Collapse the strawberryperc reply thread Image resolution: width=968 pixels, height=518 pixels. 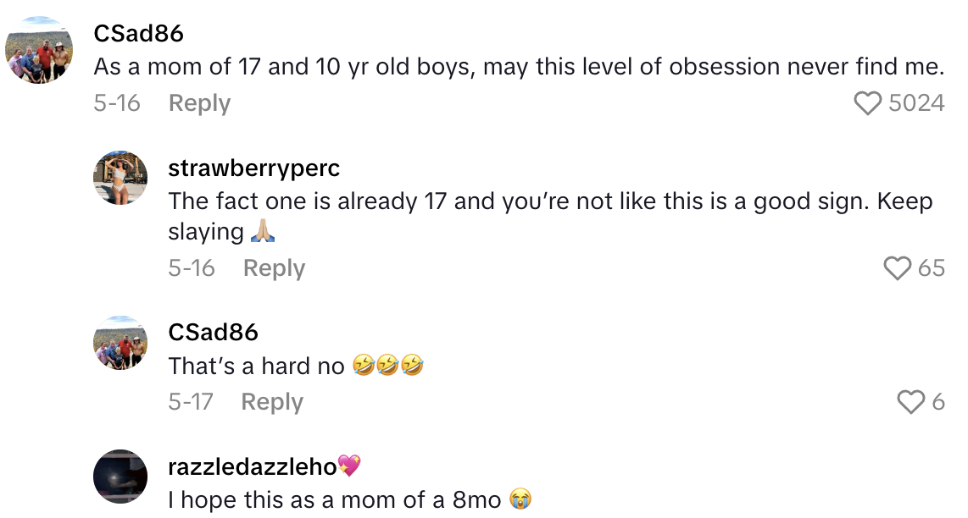273,267
